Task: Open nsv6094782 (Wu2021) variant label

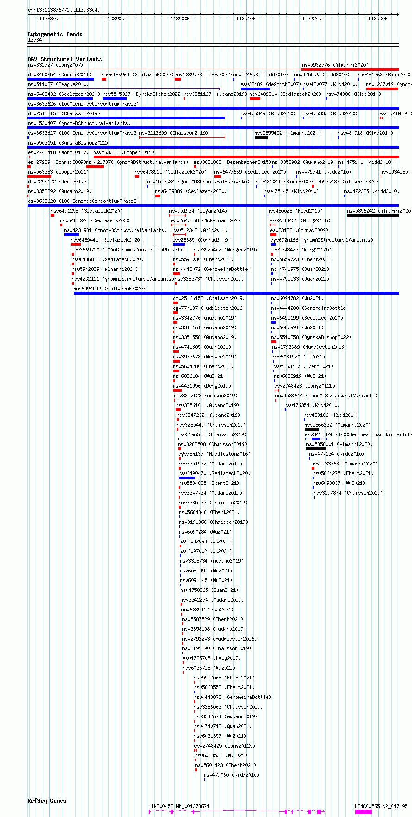Action: pos(298,299)
